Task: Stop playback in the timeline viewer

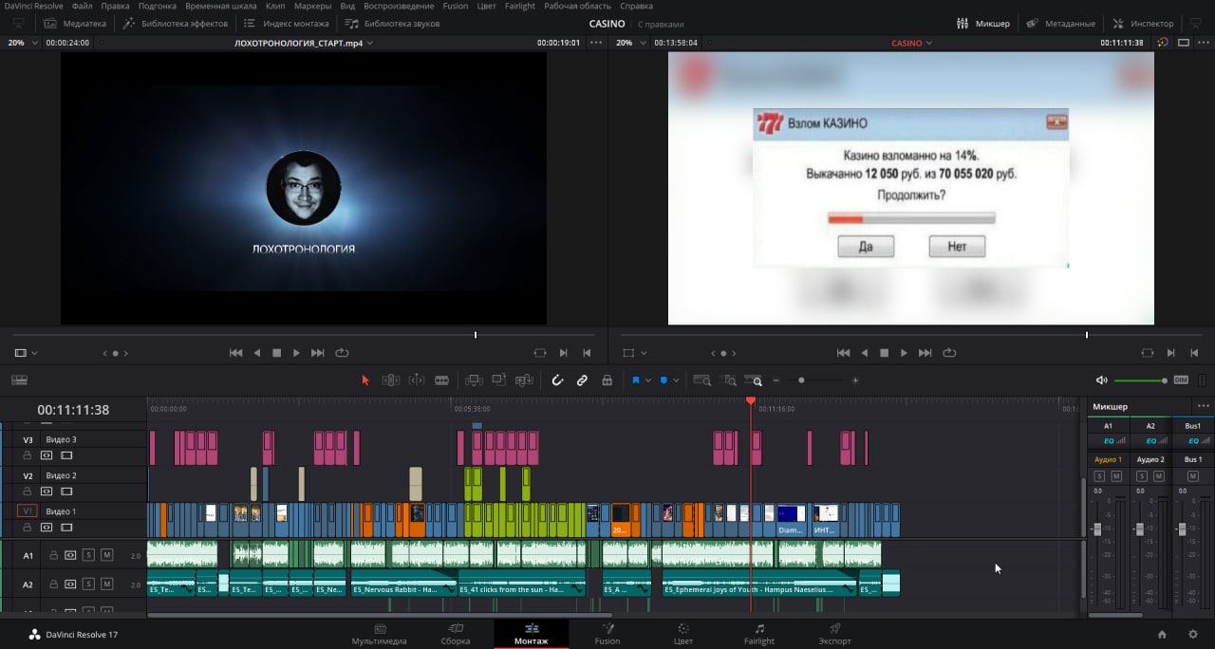Action: click(884, 352)
